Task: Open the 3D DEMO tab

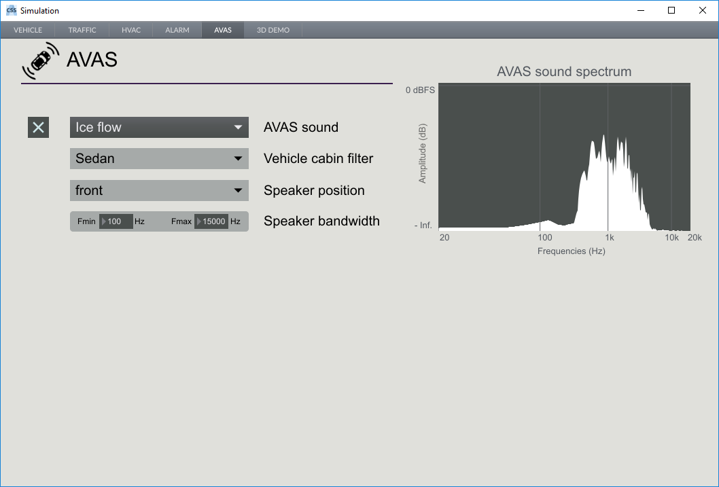Action: 273,31
